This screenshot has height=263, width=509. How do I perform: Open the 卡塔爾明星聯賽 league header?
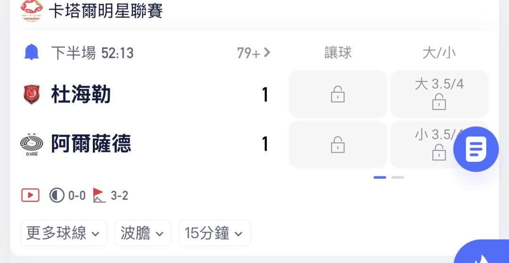pos(106,11)
